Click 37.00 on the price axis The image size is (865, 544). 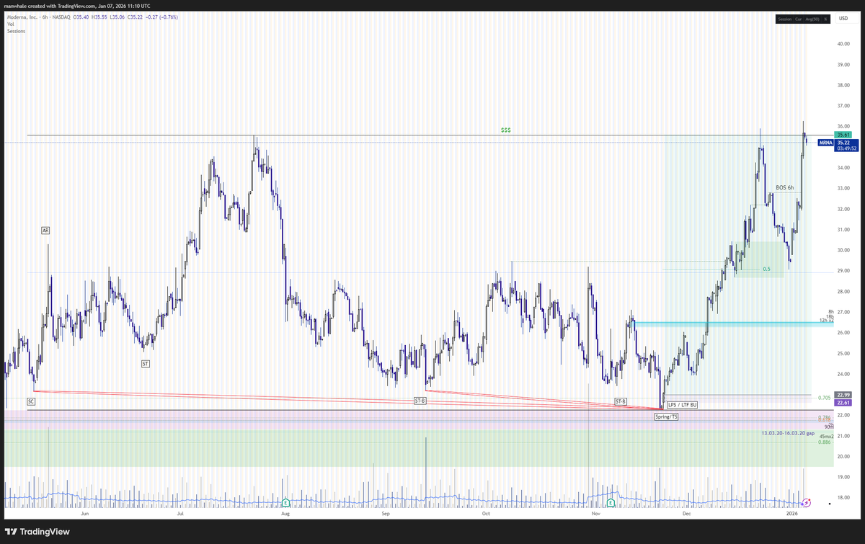tap(845, 105)
